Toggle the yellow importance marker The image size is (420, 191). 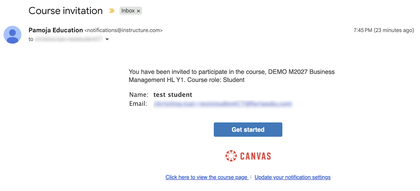[x=112, y=11]
